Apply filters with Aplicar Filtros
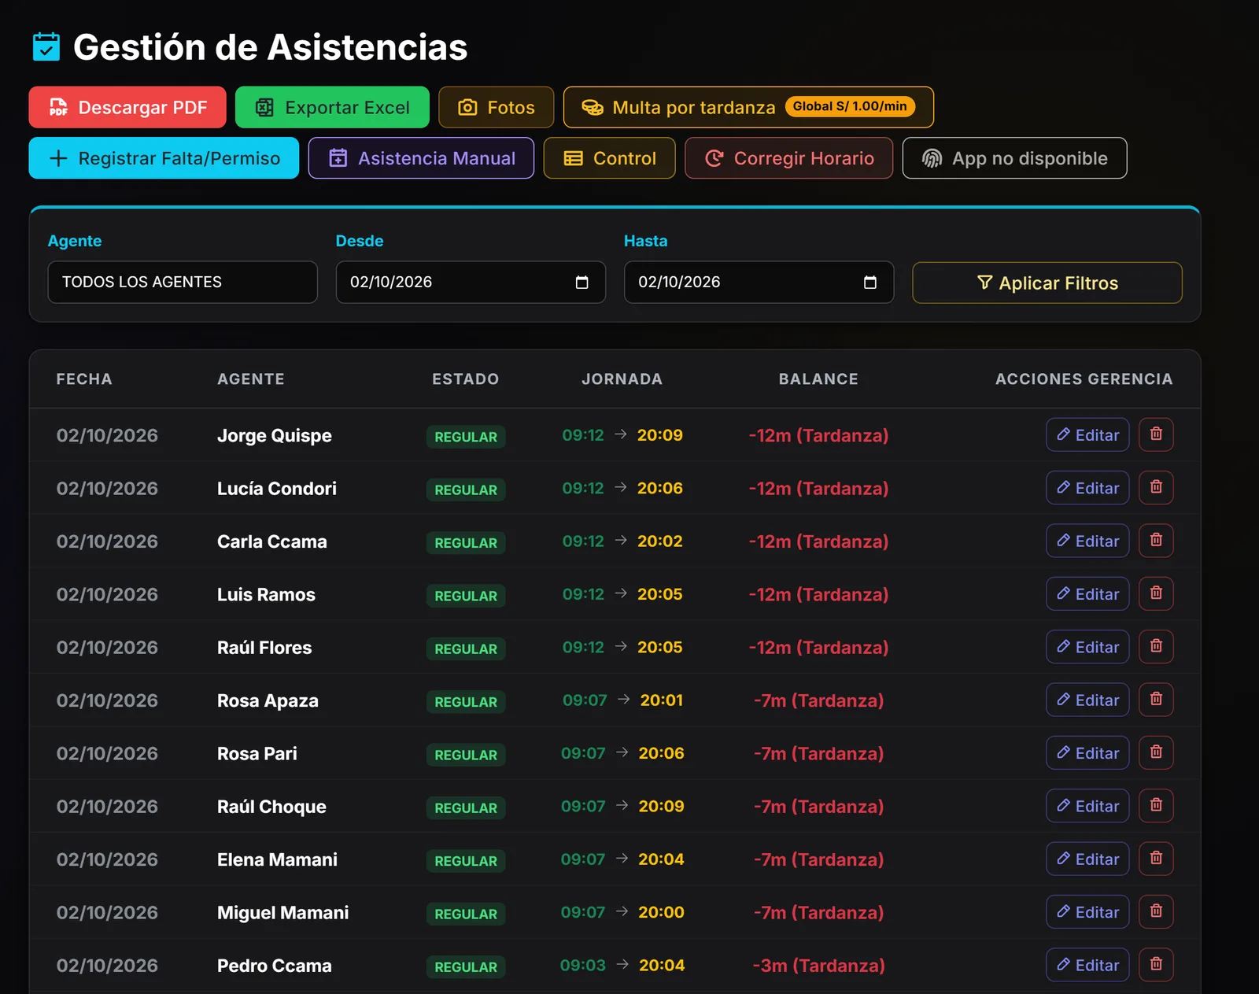 (1047, 283)
